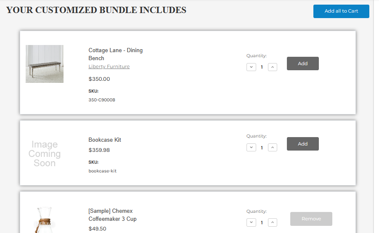
Task: View the dining bench product thumbnail
Action: pos(45,64)
